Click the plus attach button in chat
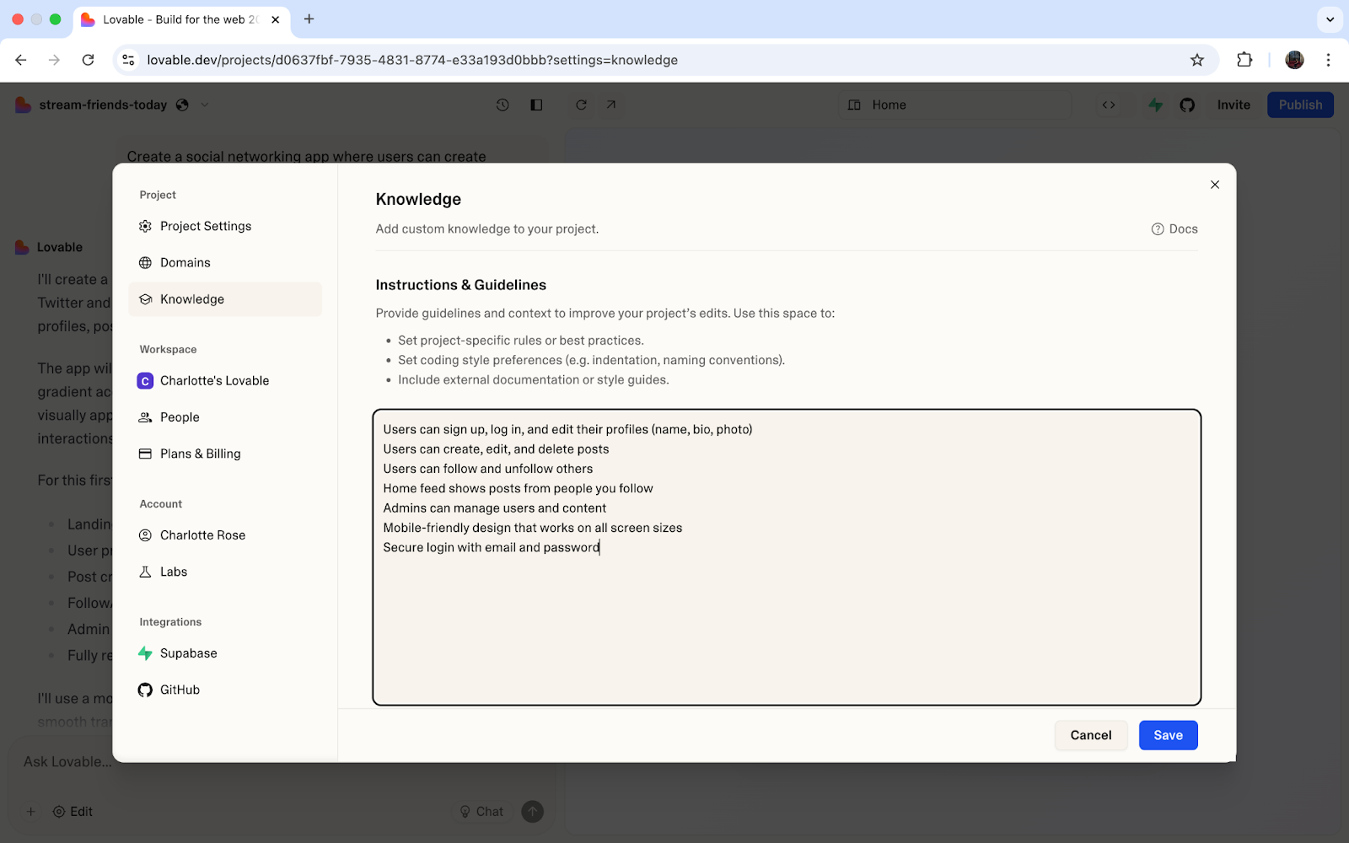This screenshot has width=1349, height=843. (x=31, y=812)
